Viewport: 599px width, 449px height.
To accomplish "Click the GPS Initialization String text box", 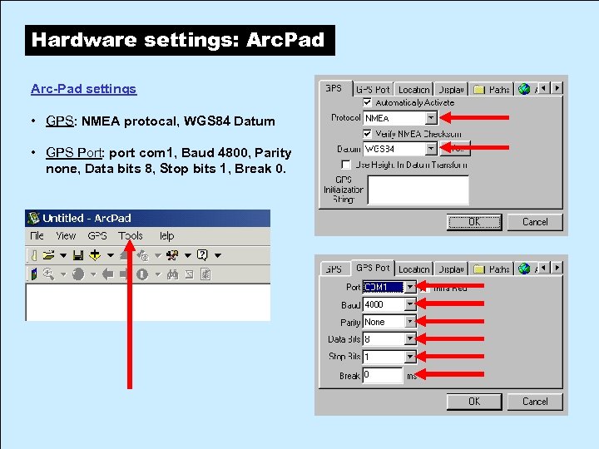I will [418, 190].
